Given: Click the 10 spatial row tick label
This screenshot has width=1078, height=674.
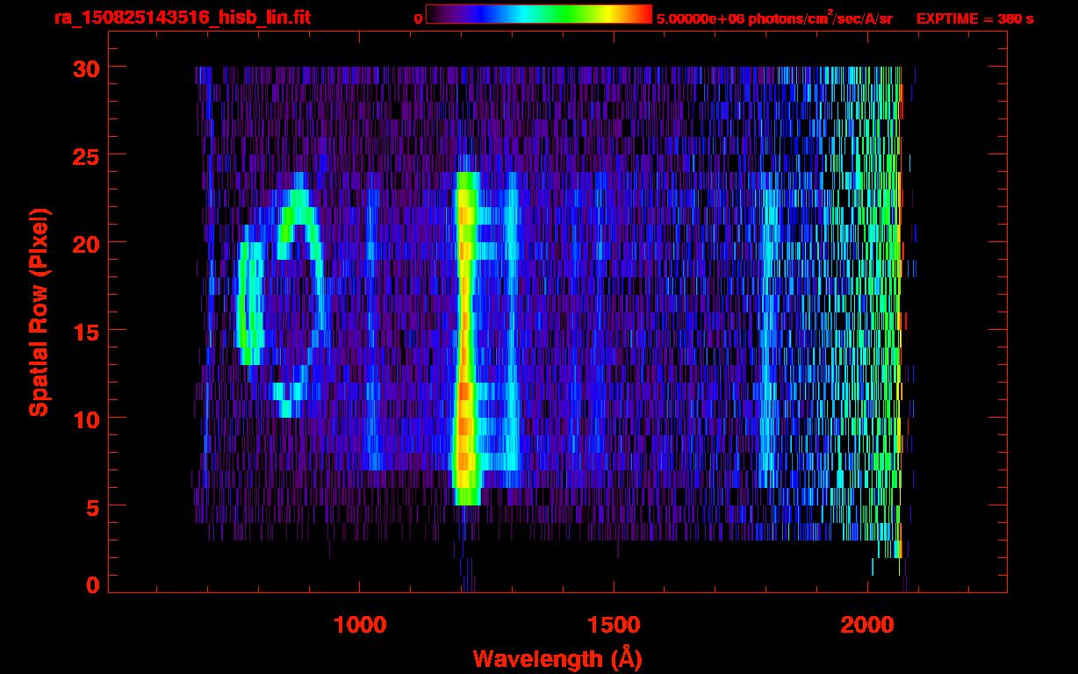Looking at the screenshot, I should (85, 419).
